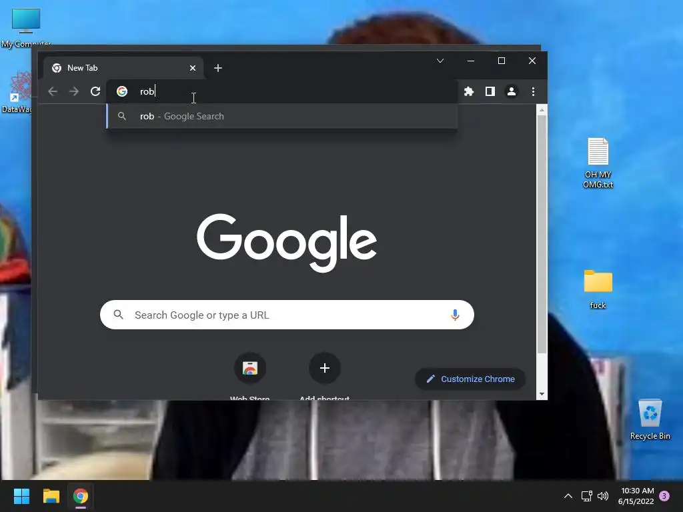Image resolution: width=683 pixels, height=512 pixels.
Task: Open File Explorer from the taskbar
Action: (x=51, y=496)
